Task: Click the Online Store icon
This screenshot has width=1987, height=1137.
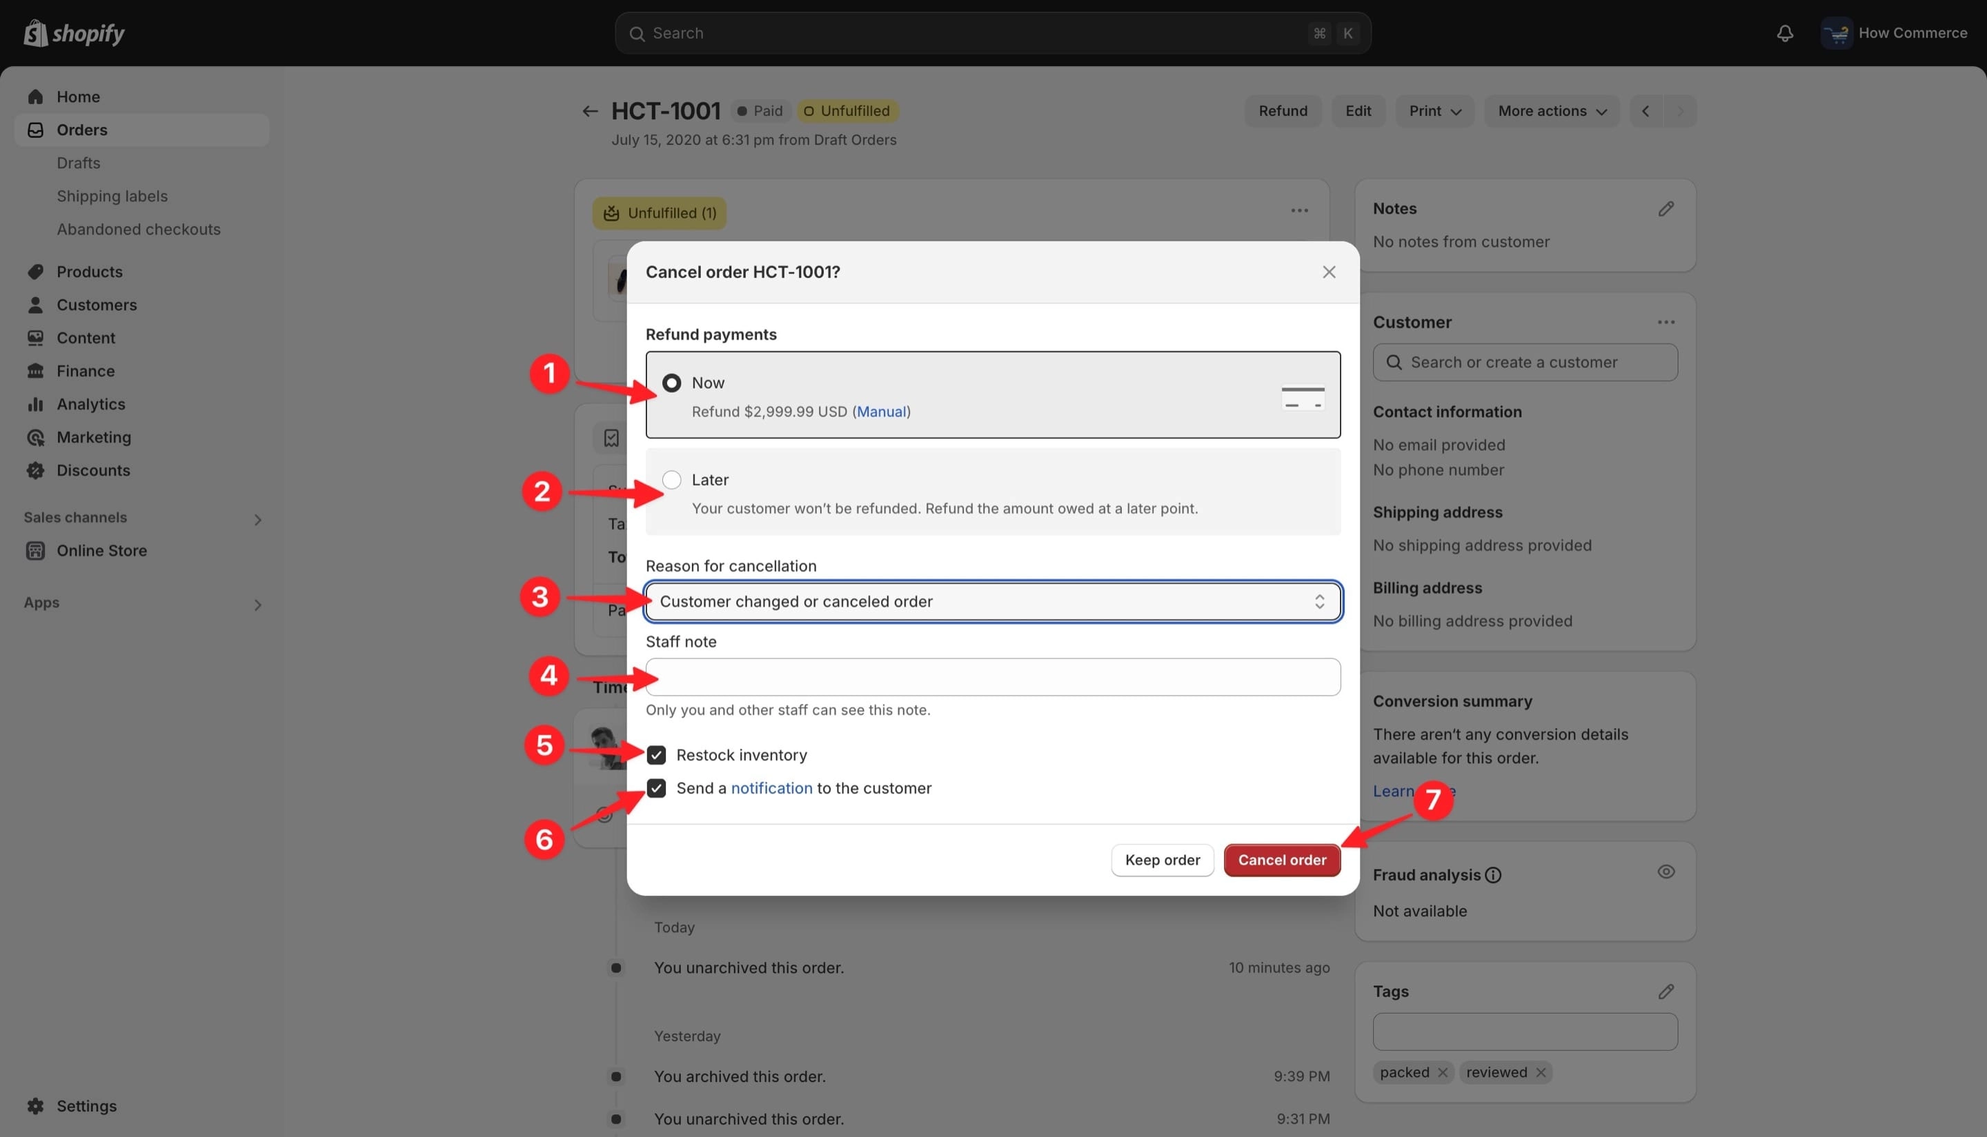Action: tap(35, 550)
